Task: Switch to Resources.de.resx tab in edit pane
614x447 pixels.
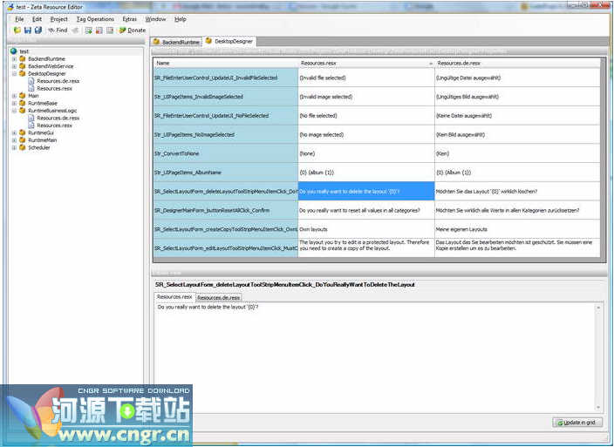Action: pos(218,297)
